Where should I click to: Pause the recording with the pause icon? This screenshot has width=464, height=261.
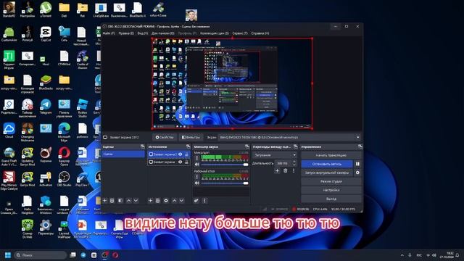click(x=357, y=164)
